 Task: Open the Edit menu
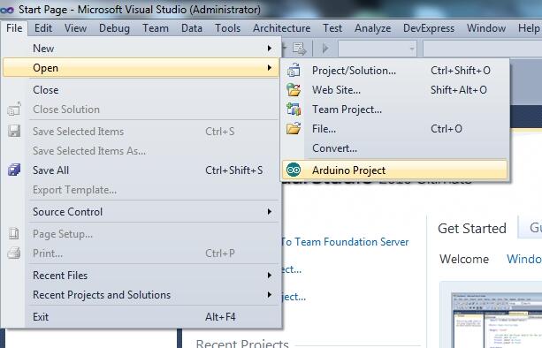tap(43, 28)
